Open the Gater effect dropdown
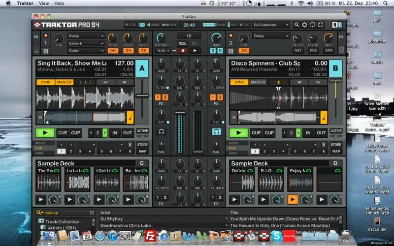394x246 pixels. coord(86,50)
